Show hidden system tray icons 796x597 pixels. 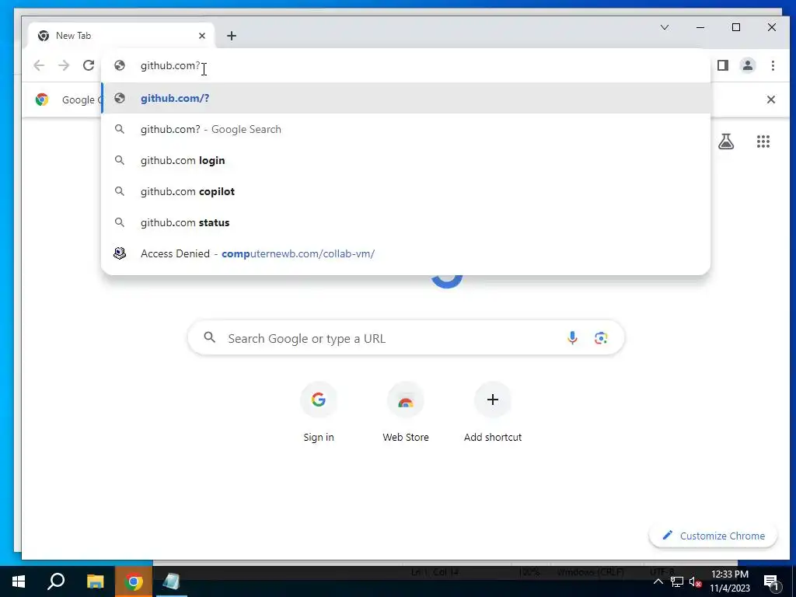click(x=658, y=581)
